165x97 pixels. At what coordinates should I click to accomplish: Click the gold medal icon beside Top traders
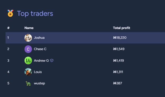click(10, 13)
